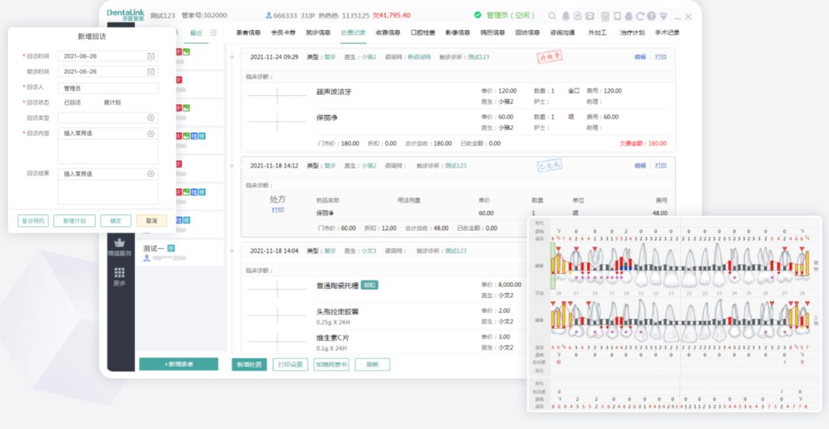The width and height of the screenshot is (829, 429).
Task: Click the green 管理员 status check icon
Action: [x=478, y=15]
